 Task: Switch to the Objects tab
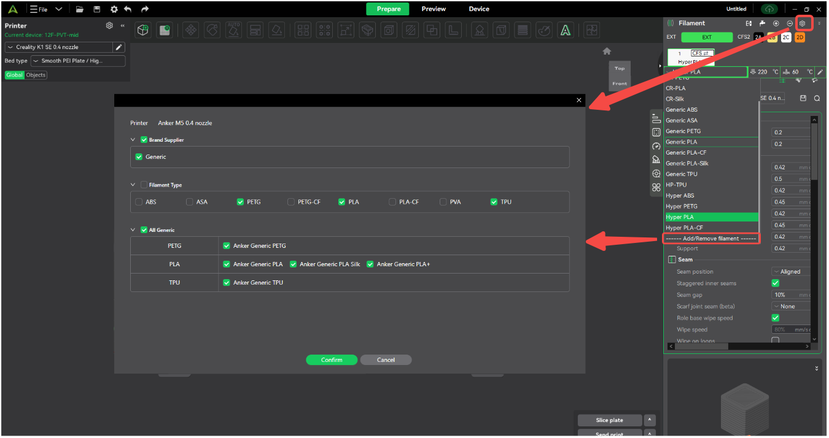[36, 75]
